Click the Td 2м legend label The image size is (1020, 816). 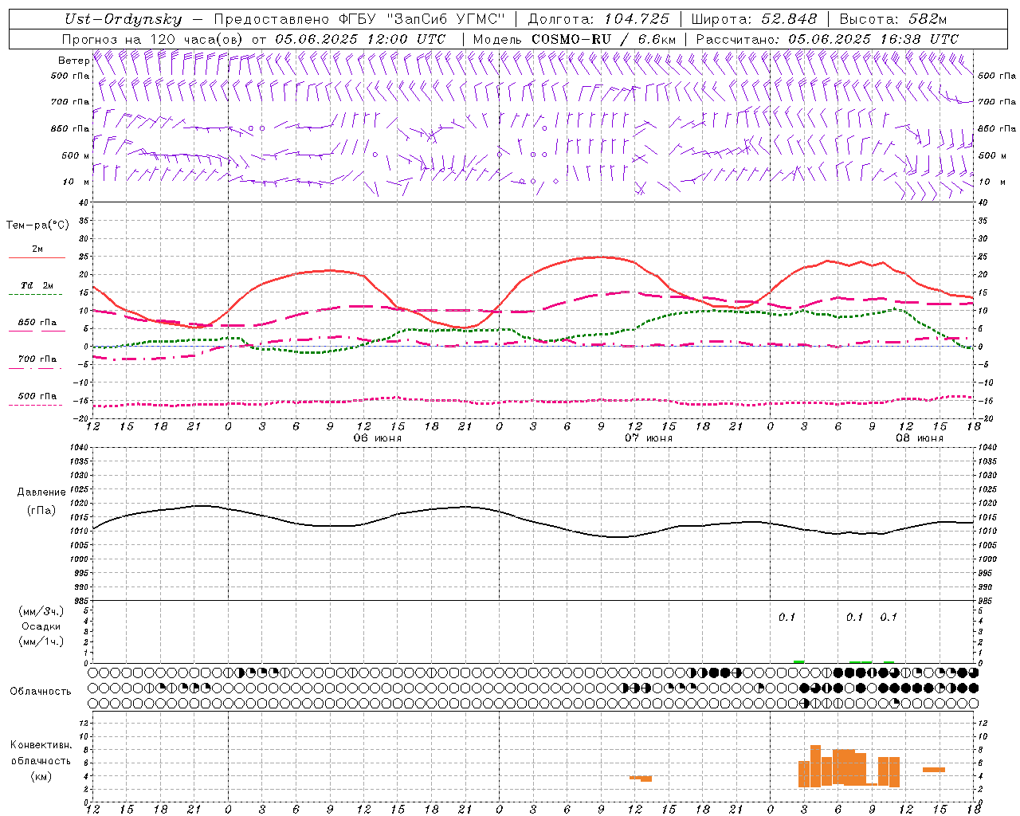pyautogui.click(x=37, y=285)
